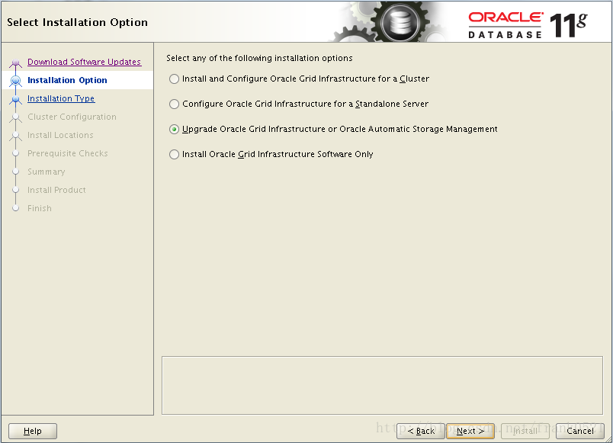Click the Summary step marker icon
Viewport: 613px width, 443px height.
pyautogui.click(x=16, y=172)
